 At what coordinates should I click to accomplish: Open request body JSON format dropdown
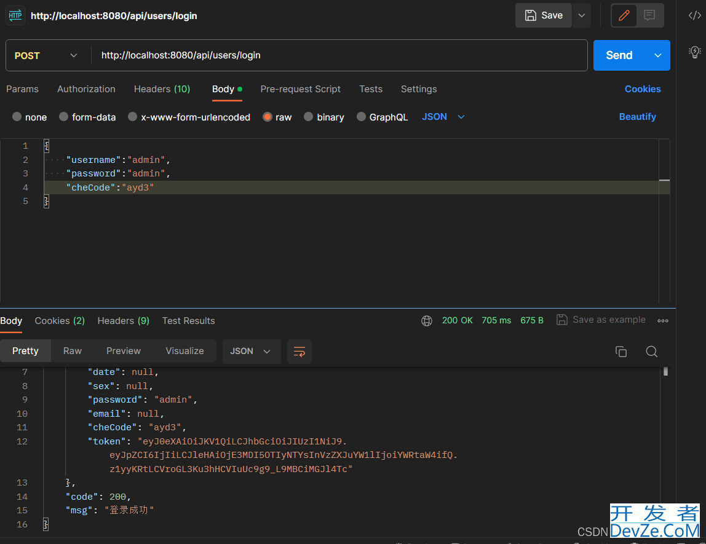(x=443, y=117)
